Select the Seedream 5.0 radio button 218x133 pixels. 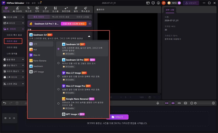(x=58, y=49)
